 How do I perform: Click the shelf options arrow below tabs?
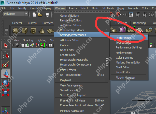[x=6, y=34]
